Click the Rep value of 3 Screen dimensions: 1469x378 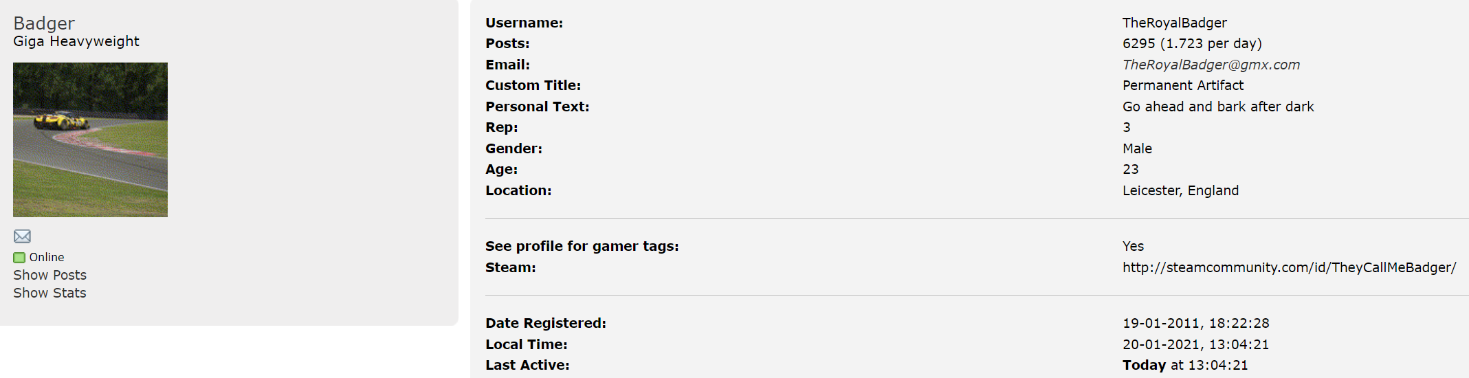pos(1127,127)
